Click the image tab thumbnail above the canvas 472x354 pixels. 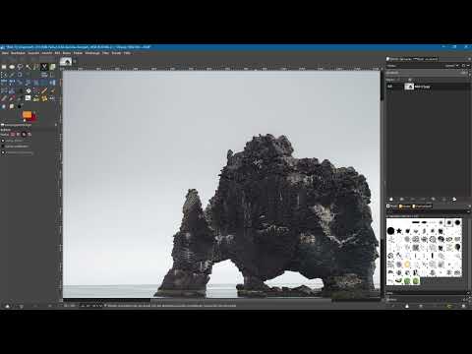click(x=66, y=61)
